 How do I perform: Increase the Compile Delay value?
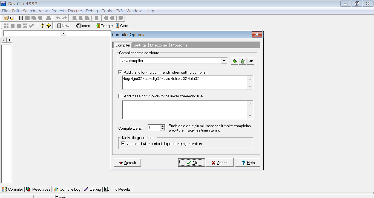(x=162, y=126)
